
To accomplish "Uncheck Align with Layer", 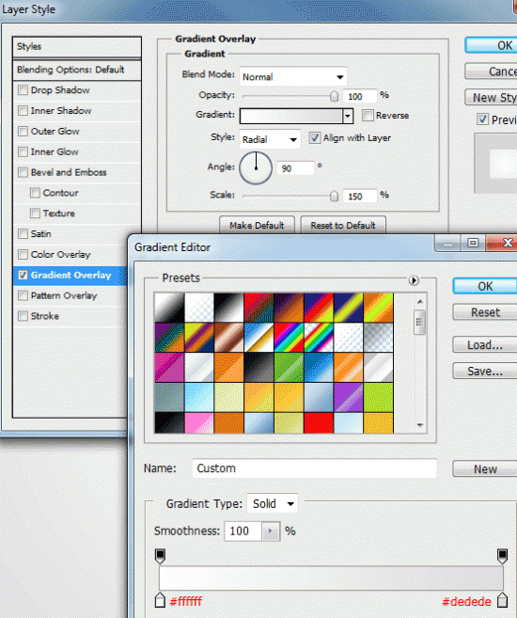I will click(314, 138).
